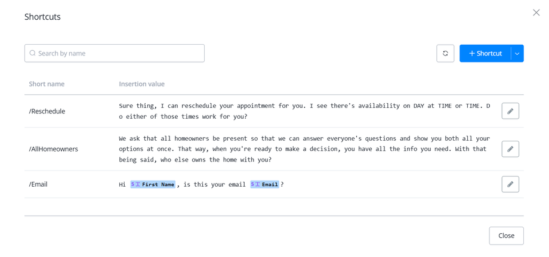Click the Shortcuts dialog title
This screenshot has height=257, width=549.
pos(42,17)
